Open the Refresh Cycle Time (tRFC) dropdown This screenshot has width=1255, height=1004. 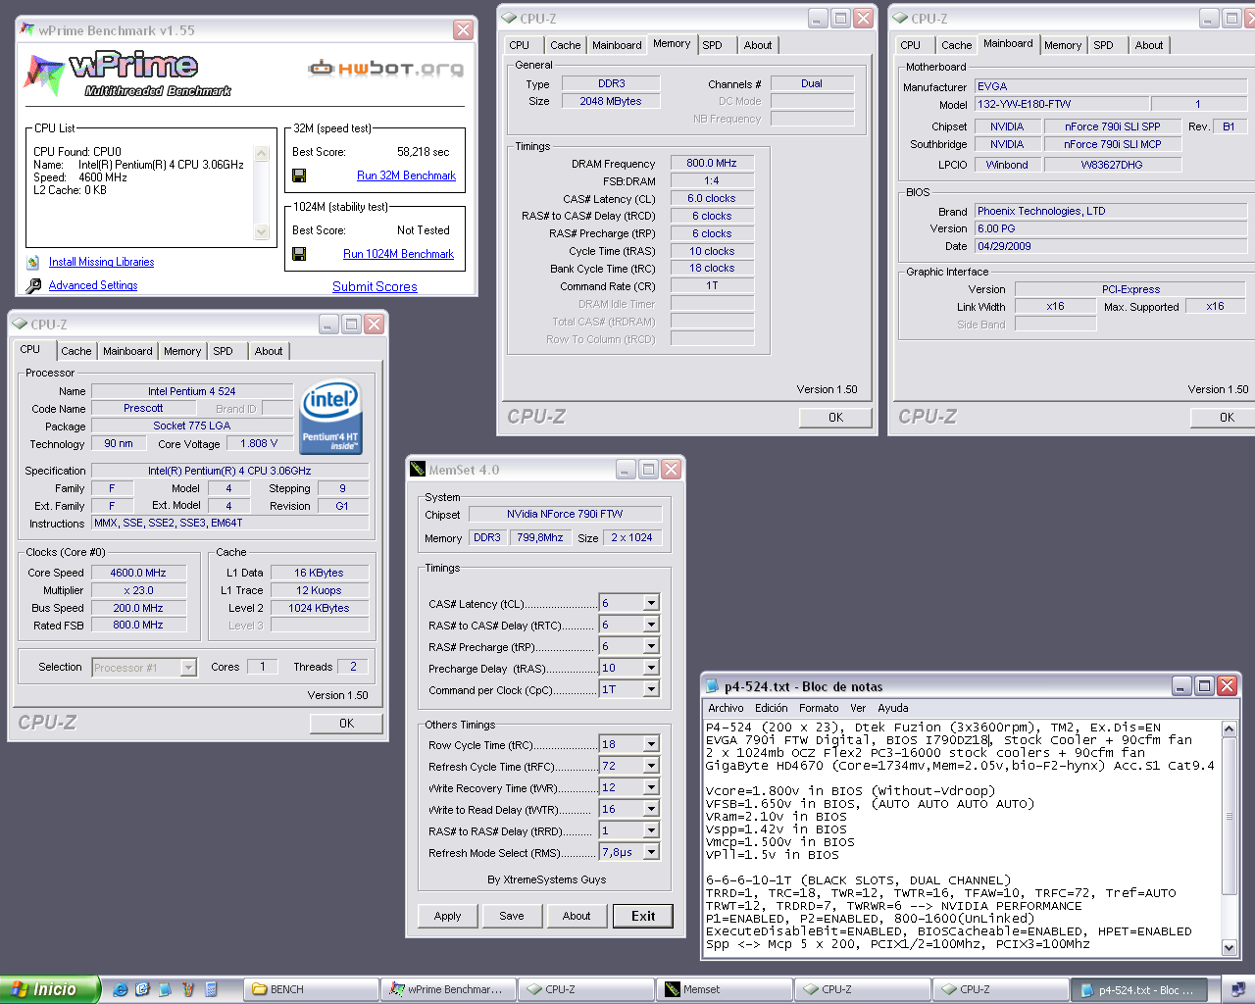click(651, 766)
